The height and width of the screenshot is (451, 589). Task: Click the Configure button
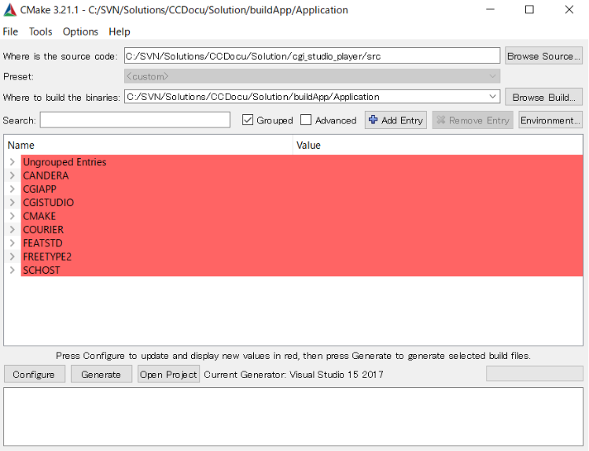[x=34, y=375]
